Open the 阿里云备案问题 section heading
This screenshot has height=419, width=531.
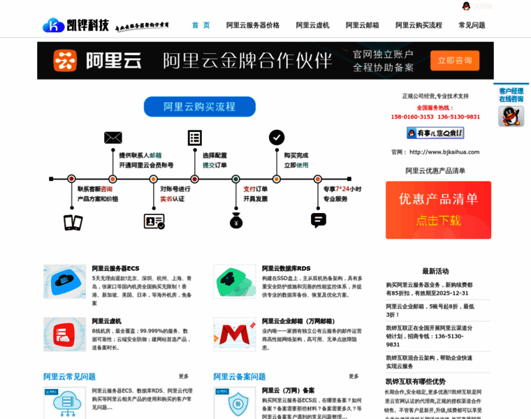240,376
